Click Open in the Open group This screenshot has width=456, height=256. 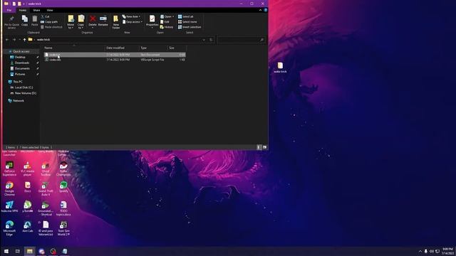(167, 16)
